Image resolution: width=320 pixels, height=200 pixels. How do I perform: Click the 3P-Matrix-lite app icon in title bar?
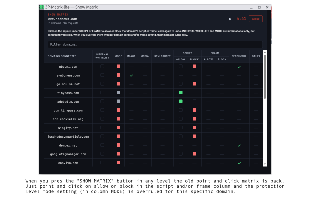click(42, 7)
